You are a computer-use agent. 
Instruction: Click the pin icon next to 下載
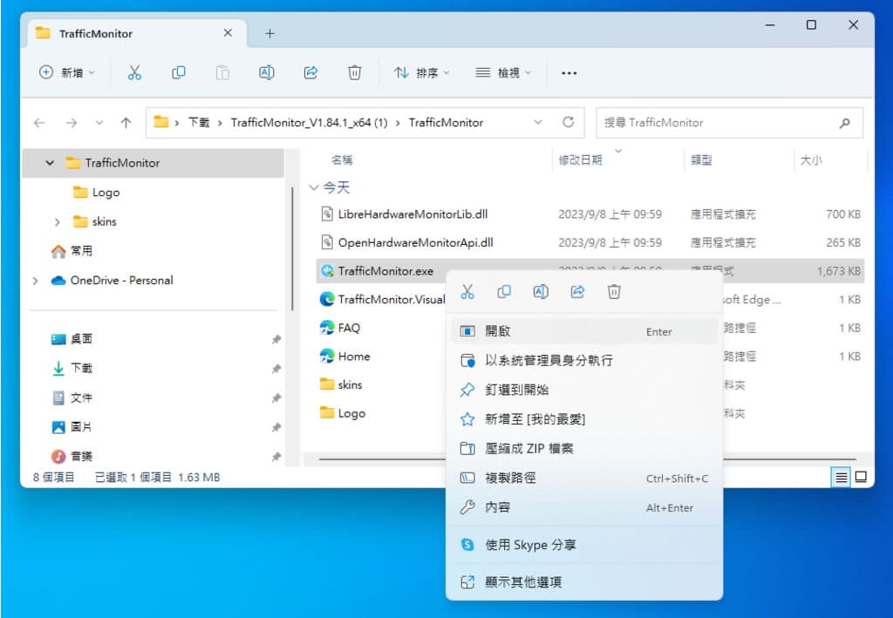tap(276, 368)
